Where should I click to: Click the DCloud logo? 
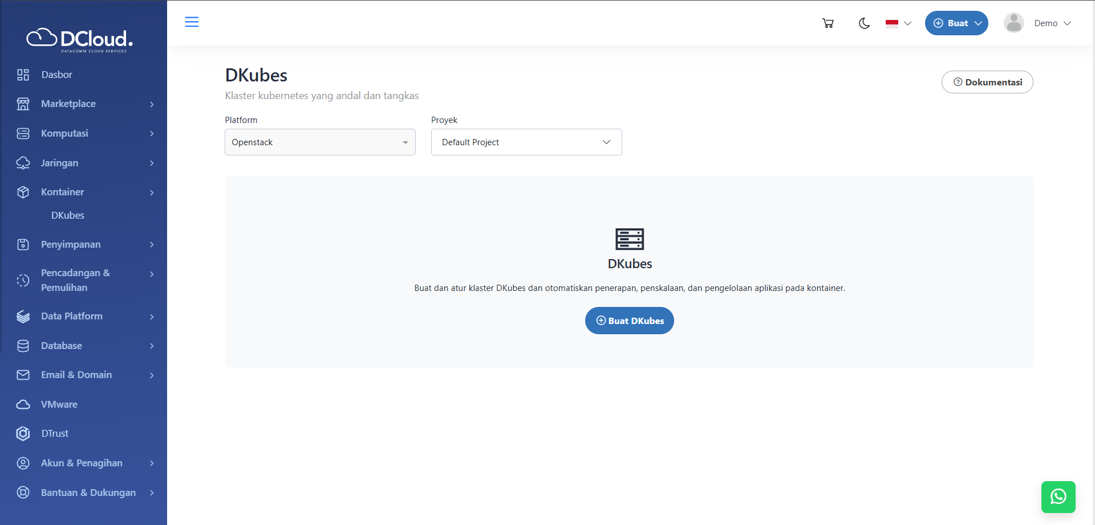[x=80, y=39]
